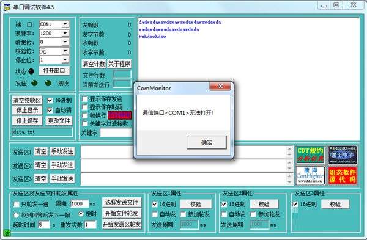Screen dimensions: 367x240
Task: Click the 康海 CanHigher logo banner
Action: point(310,175)
